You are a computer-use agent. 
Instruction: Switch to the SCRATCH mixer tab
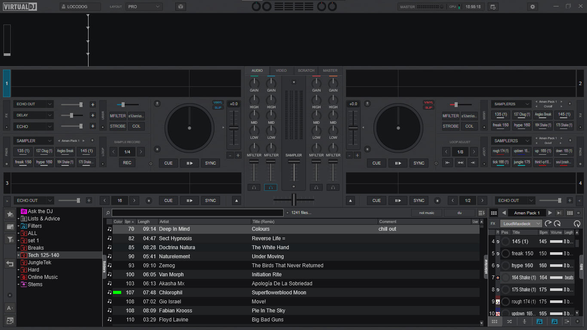(306, 70)
